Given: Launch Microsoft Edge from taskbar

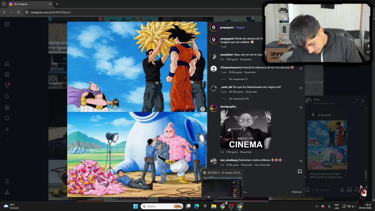Looking at the screenshot, I should tap(197, 206).
